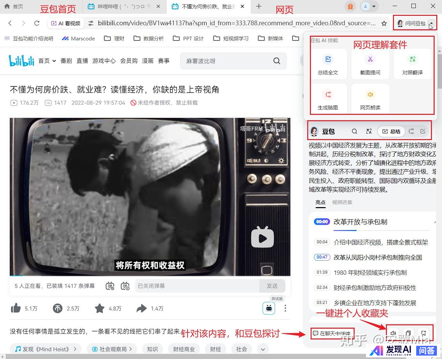Switch to the 首页 browser tab
This screenshot has height=359, width=442.
coord(13,6)
